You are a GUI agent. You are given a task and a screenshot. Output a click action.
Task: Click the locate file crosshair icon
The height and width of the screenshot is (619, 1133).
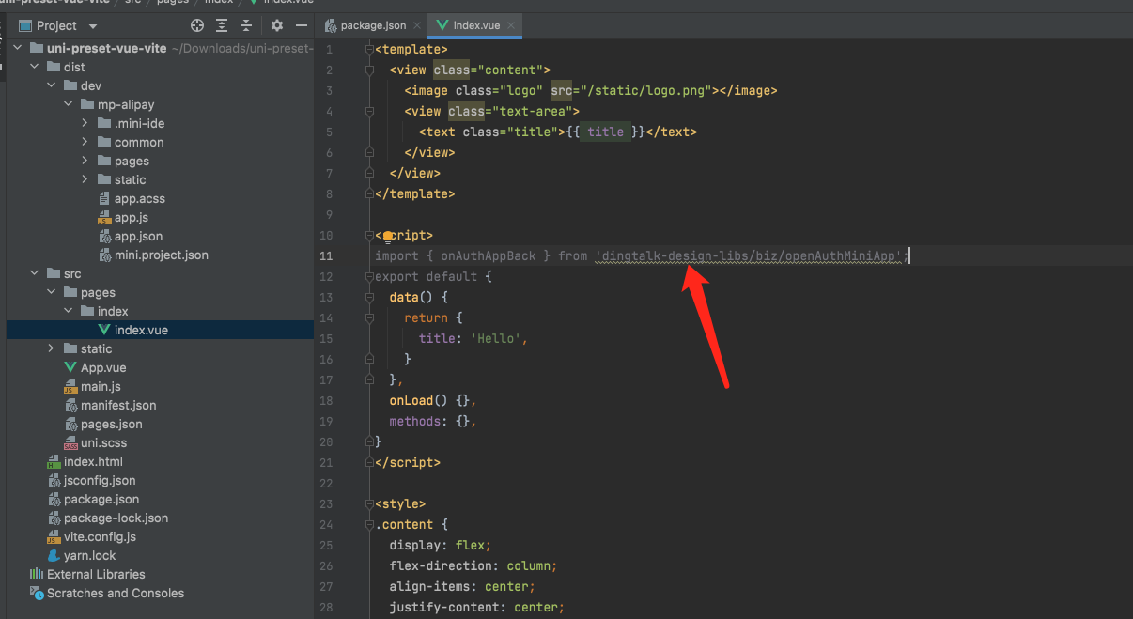coord(197,26)
